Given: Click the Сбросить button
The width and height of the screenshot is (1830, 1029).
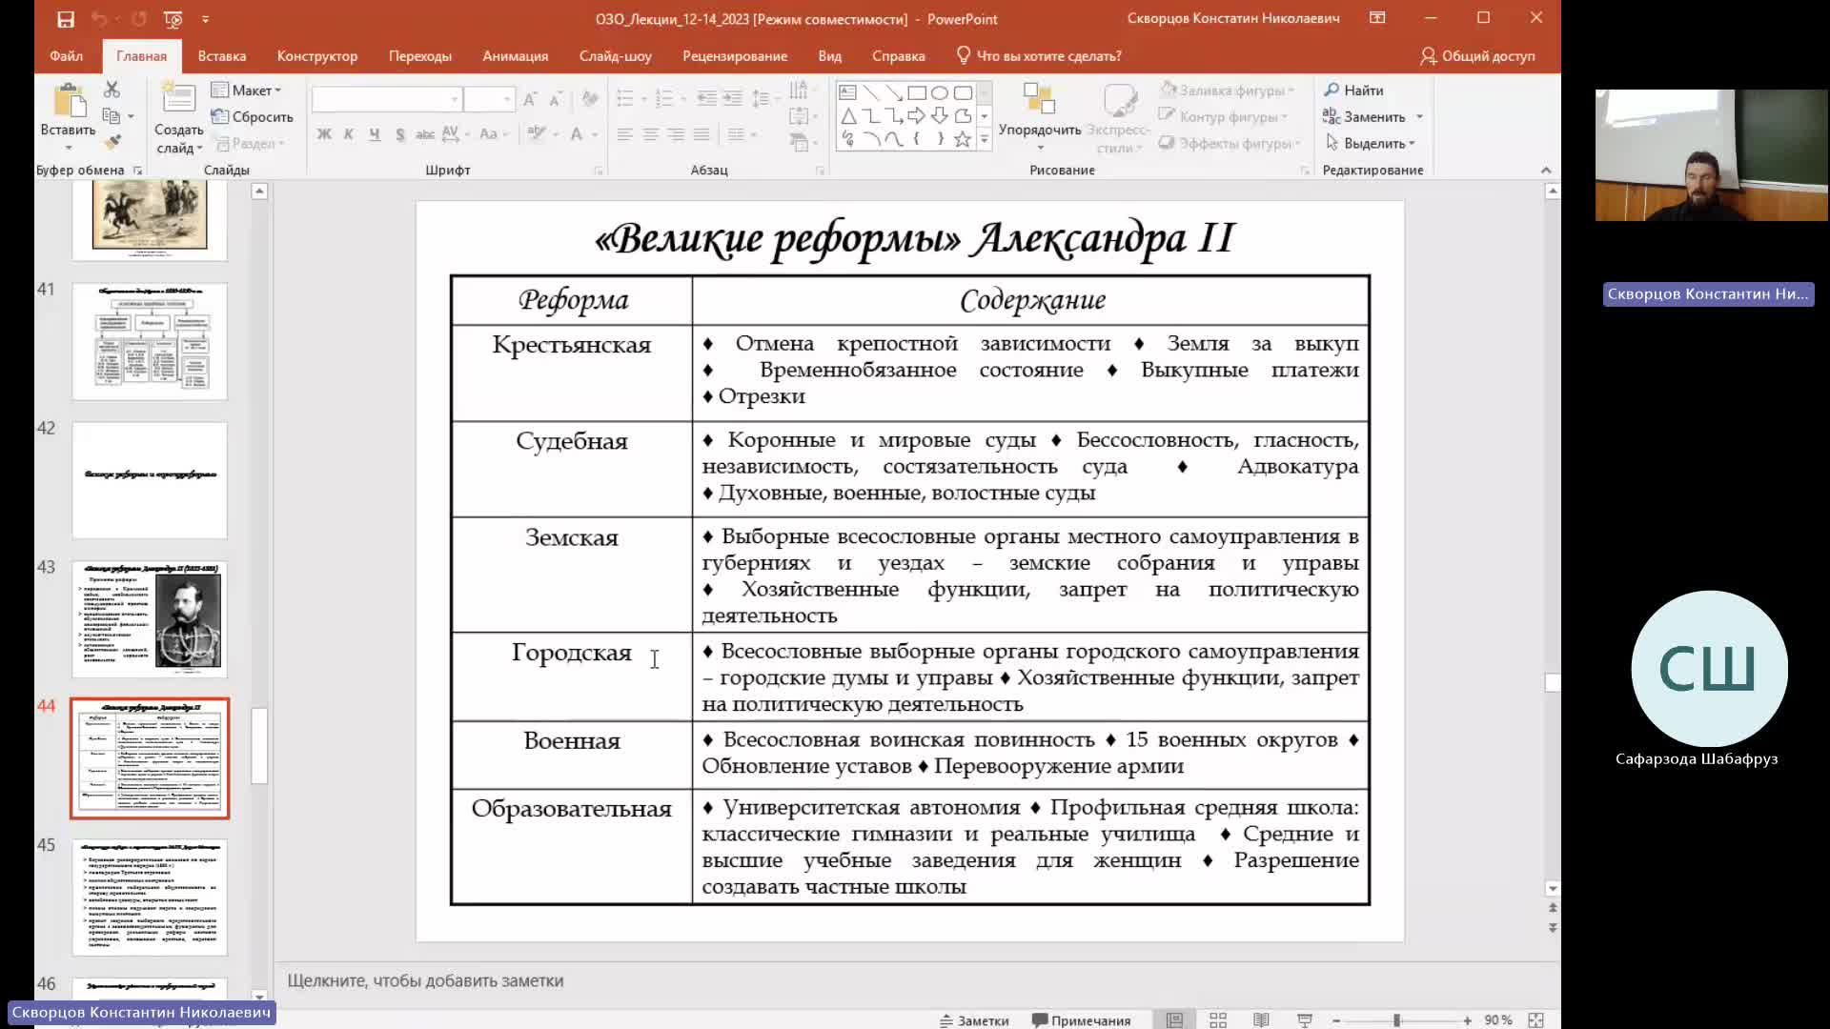Looking at the screenshot, I should (x=253, y=116).
